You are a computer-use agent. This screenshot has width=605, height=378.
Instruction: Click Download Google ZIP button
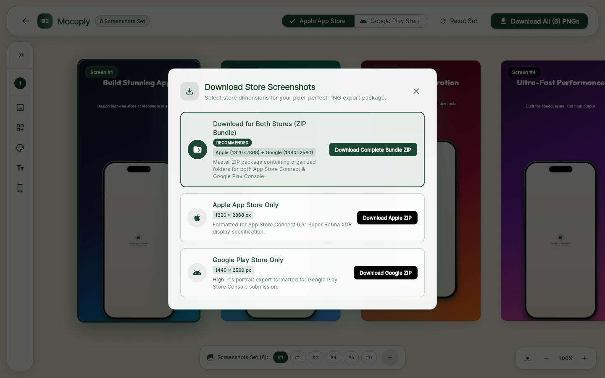pos(386,273)
